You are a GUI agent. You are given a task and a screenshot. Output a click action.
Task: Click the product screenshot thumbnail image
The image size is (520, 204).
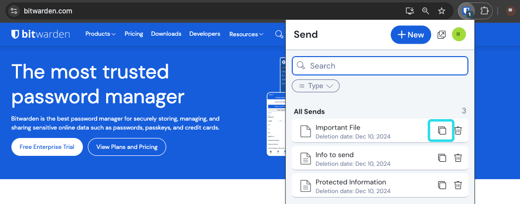point(276,106)
